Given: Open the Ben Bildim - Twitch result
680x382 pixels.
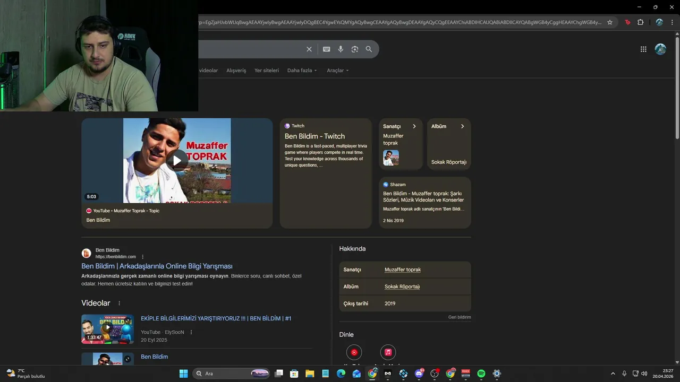Looking at the screenshot, I should pyautogui.click(x=314, y=136).
